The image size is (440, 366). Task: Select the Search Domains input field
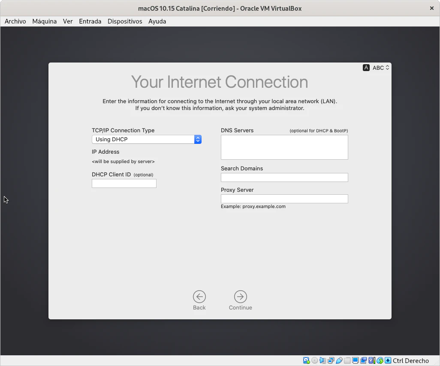click(x=284, y=178)
